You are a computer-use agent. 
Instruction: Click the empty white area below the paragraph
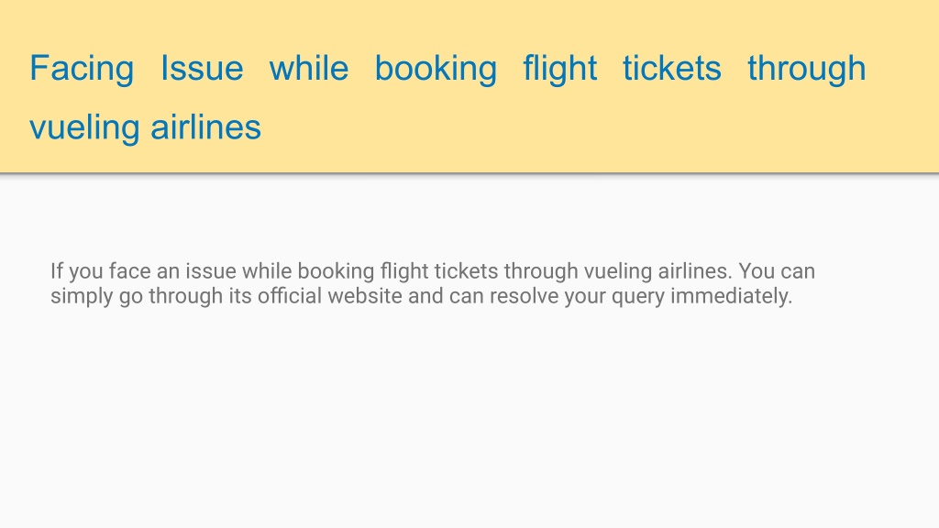click(x=469, y=419)
